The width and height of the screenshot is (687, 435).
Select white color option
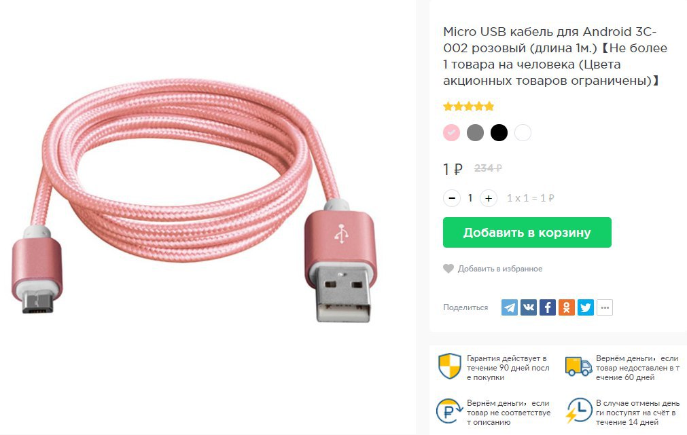point(523,132)
